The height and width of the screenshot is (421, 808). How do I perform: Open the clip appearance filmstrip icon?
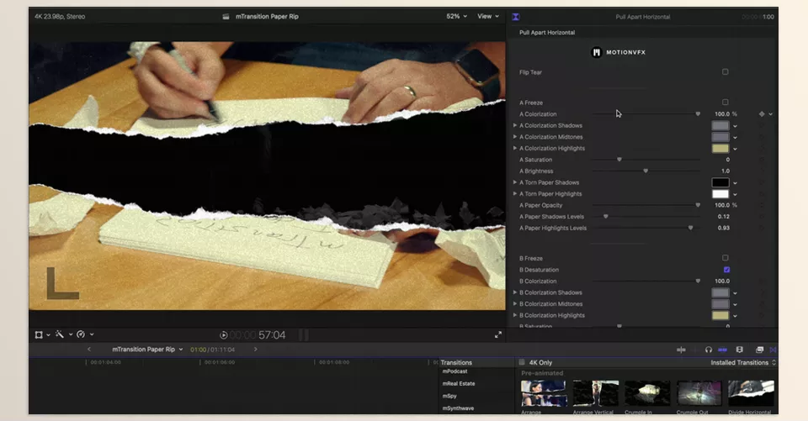coord(740,350)
